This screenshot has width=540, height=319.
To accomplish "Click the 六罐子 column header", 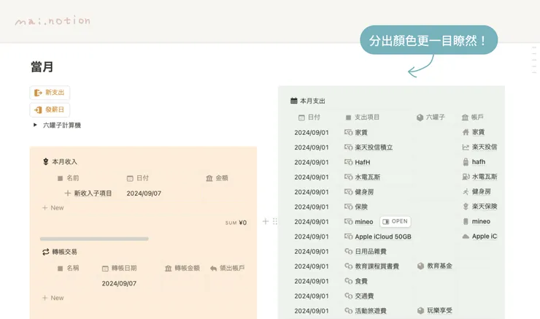I will [431, 118].
